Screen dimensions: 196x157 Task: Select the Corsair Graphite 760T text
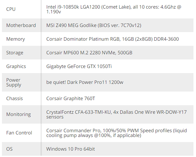point(71,99)
